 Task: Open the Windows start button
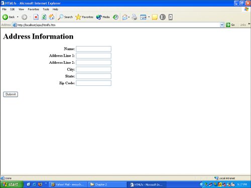point(12,184)
